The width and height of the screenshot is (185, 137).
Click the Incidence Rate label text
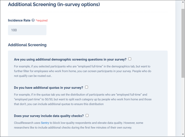pos(19,20)
